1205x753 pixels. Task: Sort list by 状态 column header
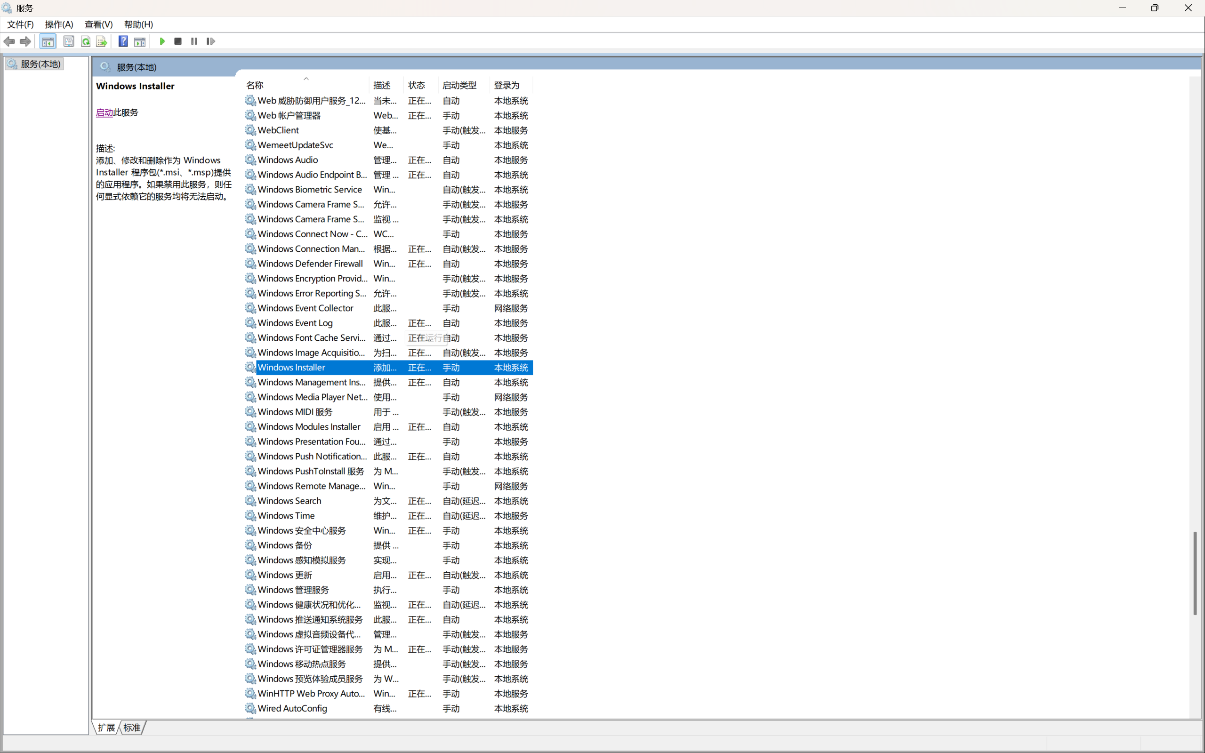click(x=416, y=85)
